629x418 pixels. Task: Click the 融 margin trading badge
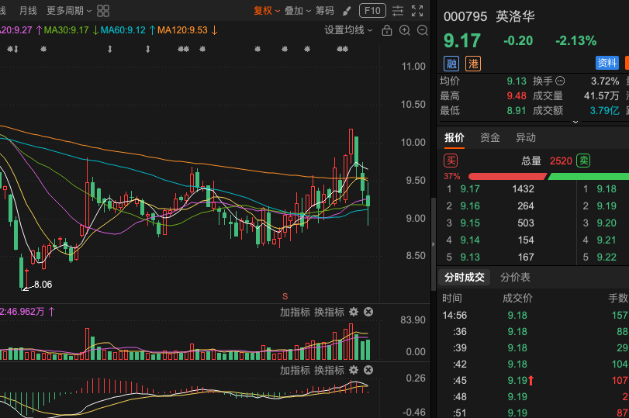451,64
